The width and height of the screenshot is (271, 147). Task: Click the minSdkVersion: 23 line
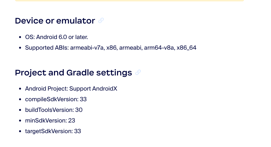click(50, 121)
